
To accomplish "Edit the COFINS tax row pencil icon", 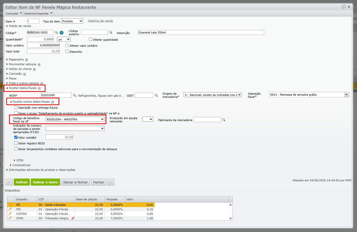I will pyautogui.click(x=10, y=214).
